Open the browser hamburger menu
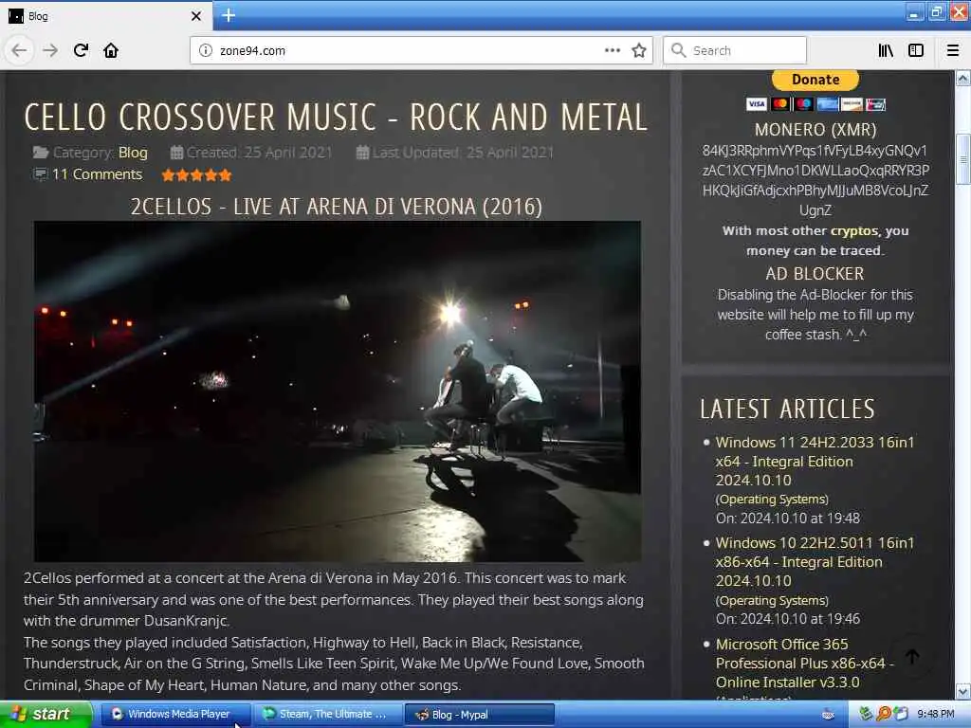971x728 pixels. (x=953, y=51)
